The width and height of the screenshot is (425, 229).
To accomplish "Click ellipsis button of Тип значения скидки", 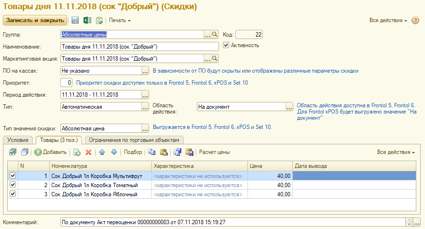I will point(145,128).
